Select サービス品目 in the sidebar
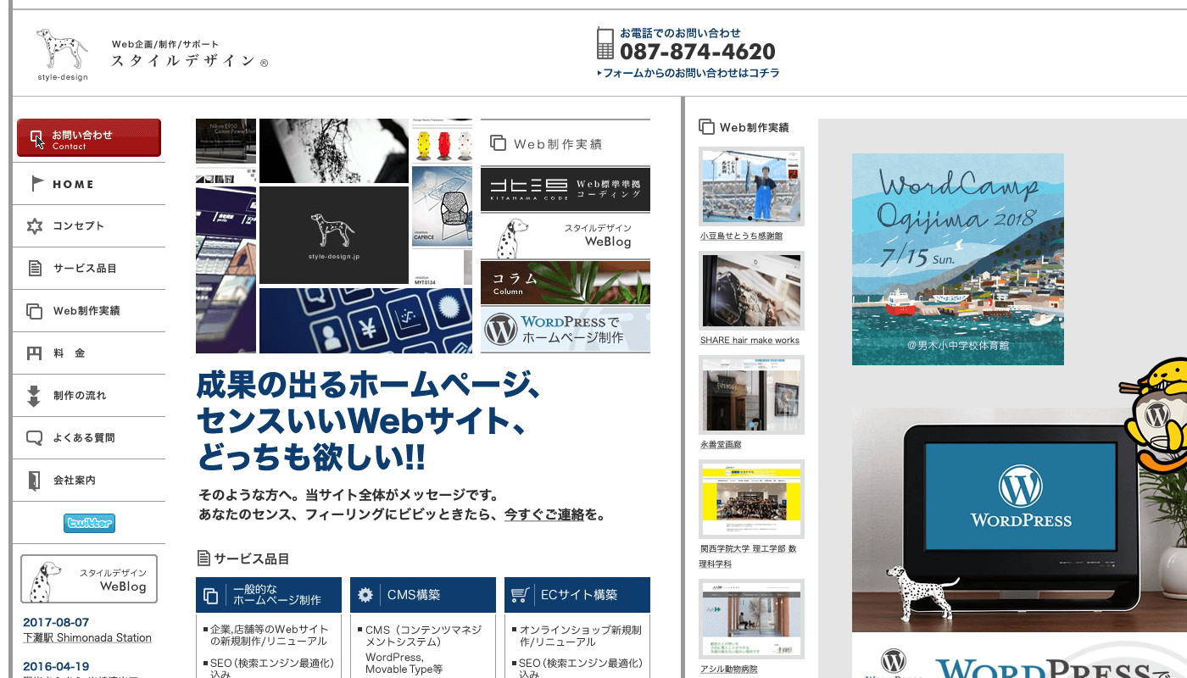 point(85,269)
